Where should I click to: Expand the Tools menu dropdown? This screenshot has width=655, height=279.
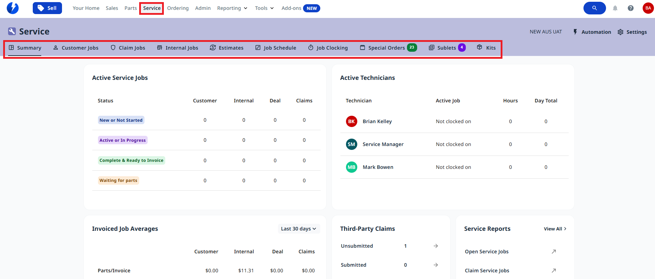click(x=264, y=8)
